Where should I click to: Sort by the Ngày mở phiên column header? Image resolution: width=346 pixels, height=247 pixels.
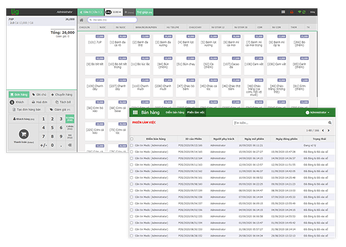pos(254,139)
